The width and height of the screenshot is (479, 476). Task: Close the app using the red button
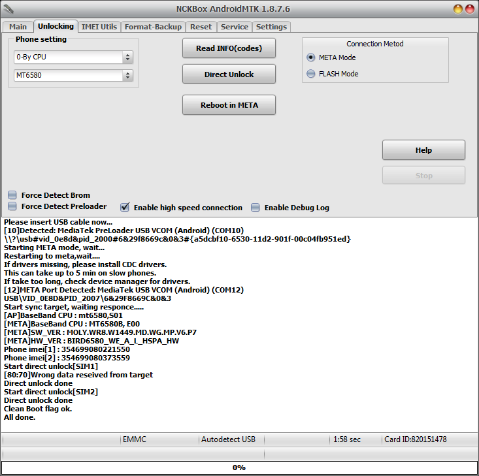[x=470, y=9]
